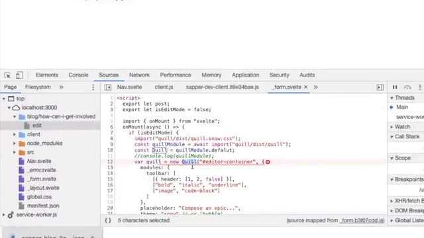The width and height of the screenshot is (424, 238).
Task: Click the error icon on line 12
Action: point(268,162)
